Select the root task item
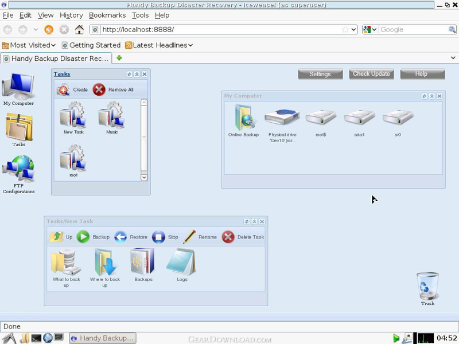 (x=73, y=161)
